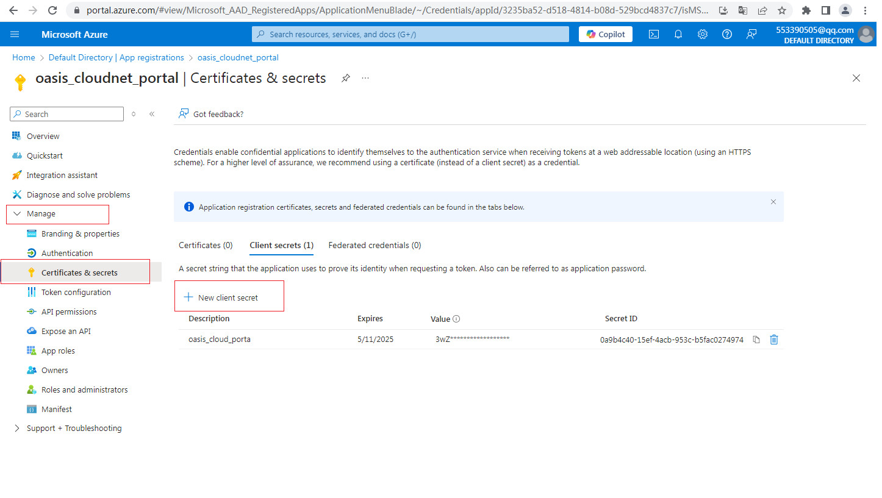Viewport: 882px width, 498px height.
Task: Open Chrome's three-dot menu
Action: (x=866, y=10)
